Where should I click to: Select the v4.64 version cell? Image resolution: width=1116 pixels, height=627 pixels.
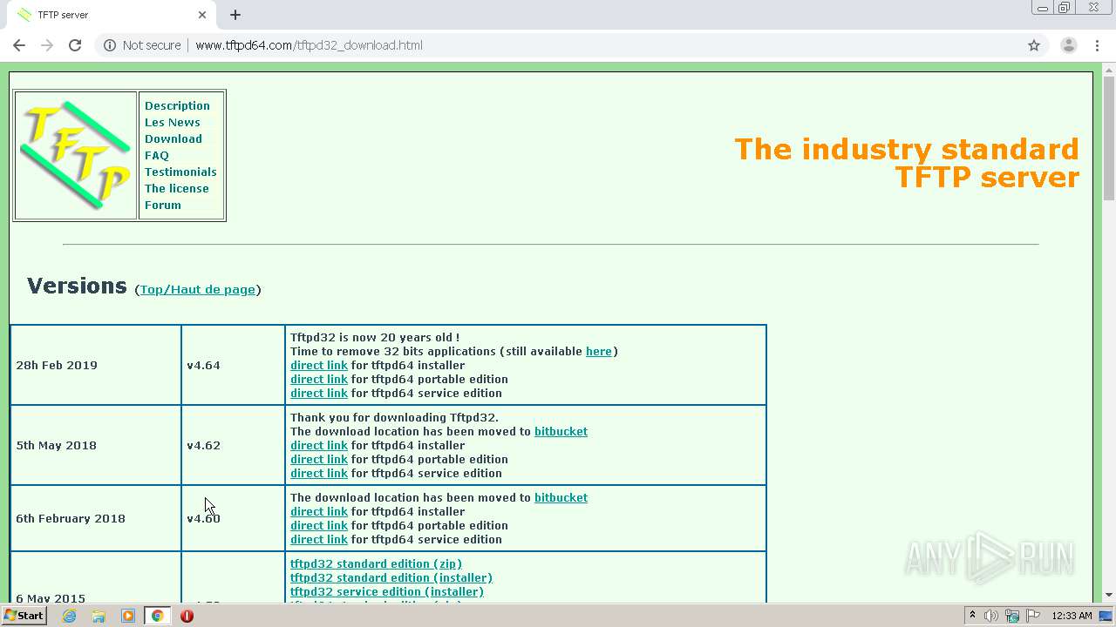[233, 365]
